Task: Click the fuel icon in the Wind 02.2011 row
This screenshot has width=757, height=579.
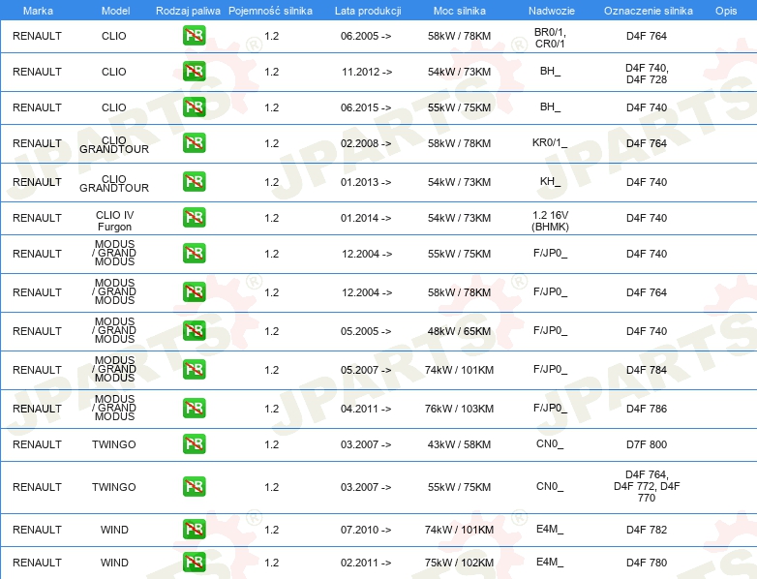Action: 194,563
